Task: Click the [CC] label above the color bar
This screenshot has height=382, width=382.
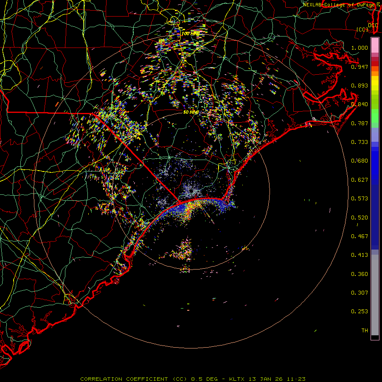Action: click(x=362, y=29)
